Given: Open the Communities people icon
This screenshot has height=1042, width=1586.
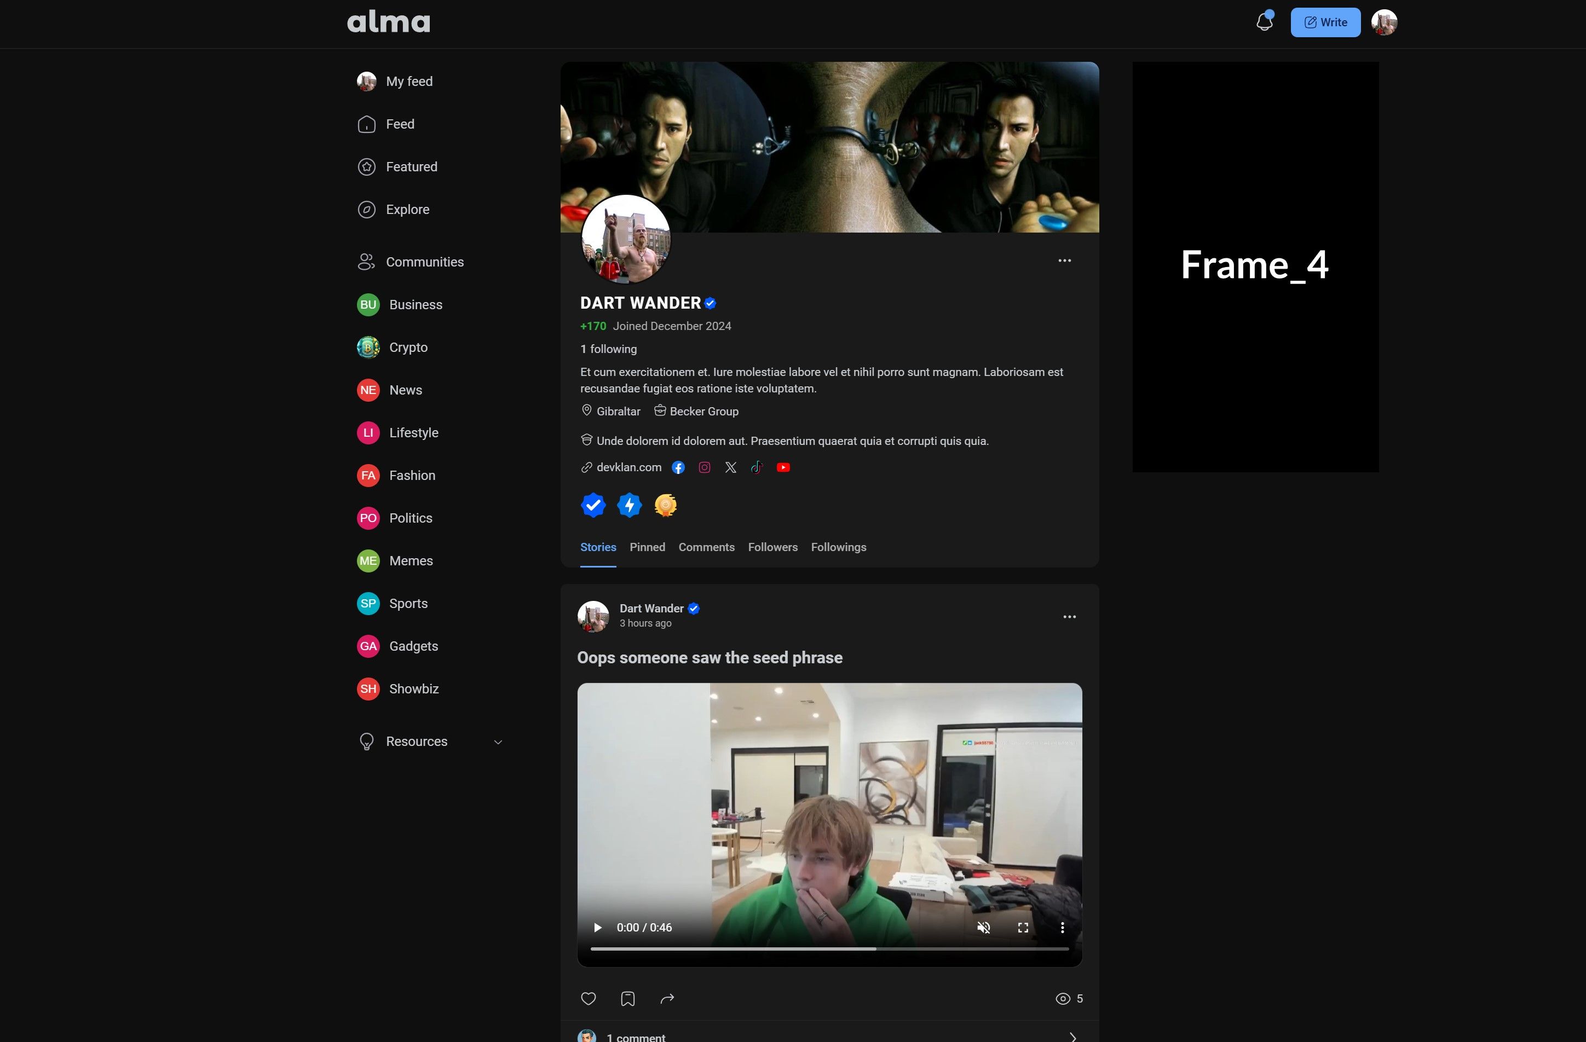Looking at the screenshot, I should (366, 262).
